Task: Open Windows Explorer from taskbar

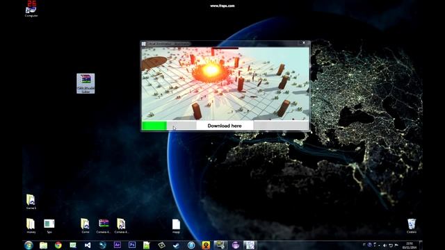Action: tap(43, 245)
